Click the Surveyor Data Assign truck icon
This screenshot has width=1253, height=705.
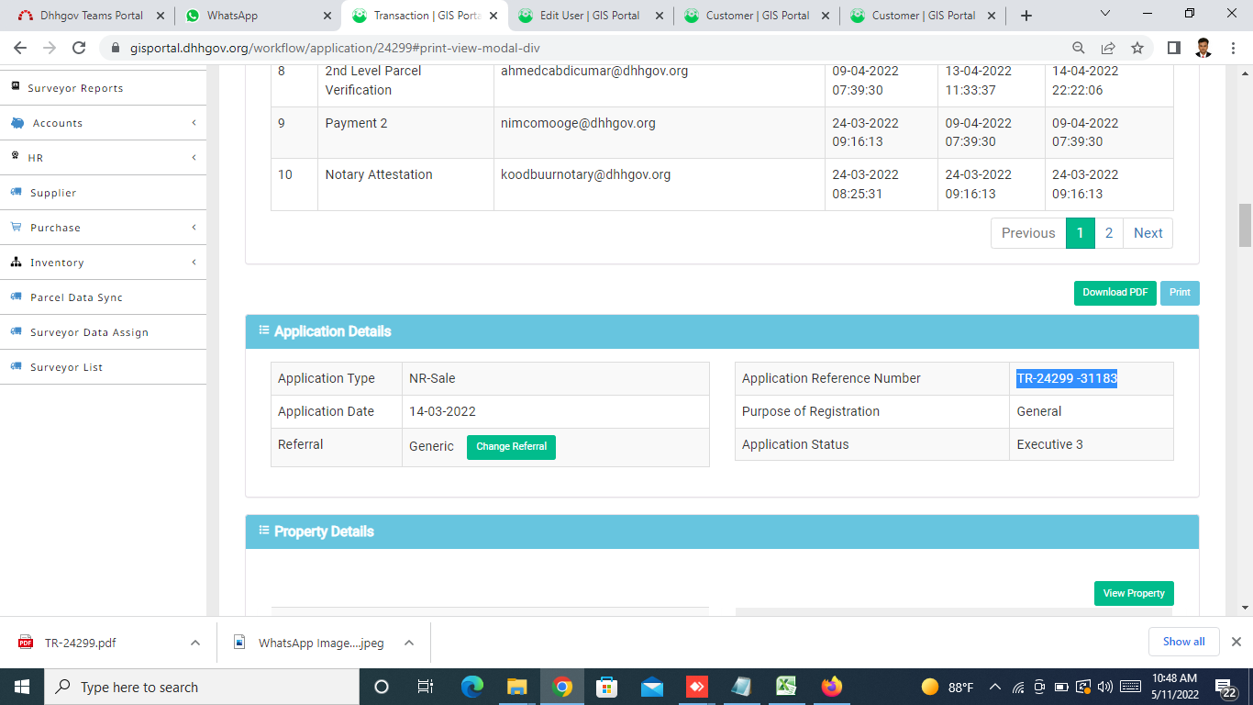(x=17, y=331)
